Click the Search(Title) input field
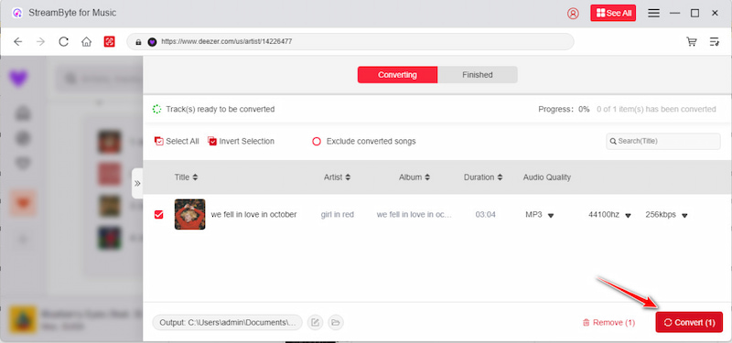This screenshot has height=343, width=732. tap(662, 141)
